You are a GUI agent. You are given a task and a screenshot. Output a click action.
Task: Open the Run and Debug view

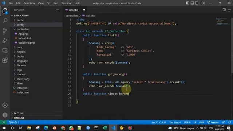click(5, 40)
